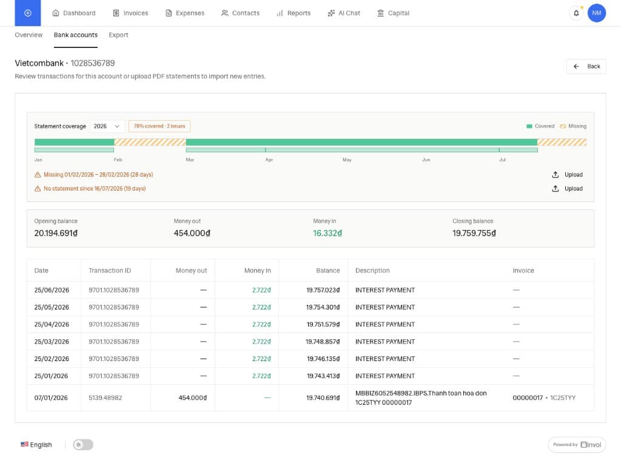Click Upload for no statement since 16/07/2026
This screenshot has width=621, height=460.
pyautogui.click(x=568, y=189)
